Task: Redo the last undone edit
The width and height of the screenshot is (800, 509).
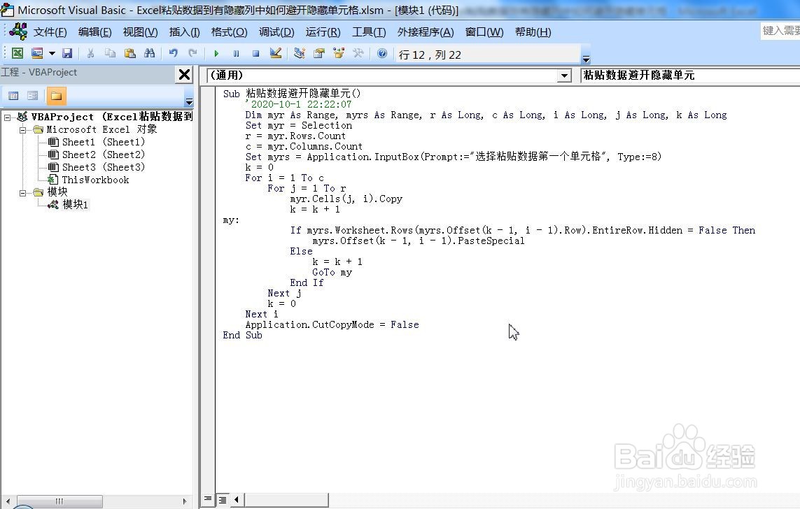Action: pos(193,53)
